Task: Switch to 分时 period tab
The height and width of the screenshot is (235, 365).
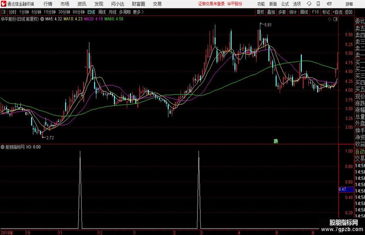Action: (x=12, y=12)
